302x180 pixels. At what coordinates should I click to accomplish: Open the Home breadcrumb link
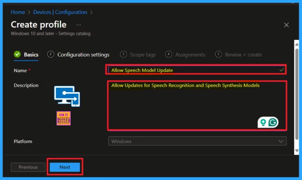pos(18,12)
